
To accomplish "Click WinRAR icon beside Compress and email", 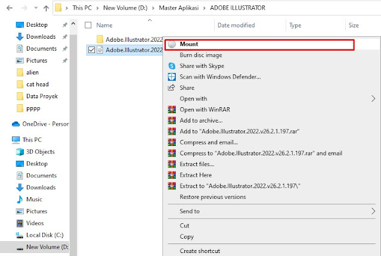I will (172, 142).
